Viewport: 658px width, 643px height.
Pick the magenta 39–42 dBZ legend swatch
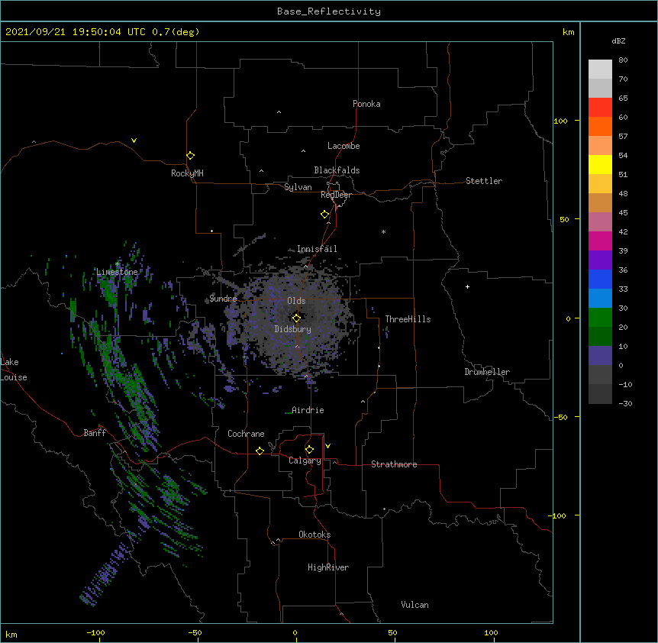pyautogui.click(x=600, y=241)
